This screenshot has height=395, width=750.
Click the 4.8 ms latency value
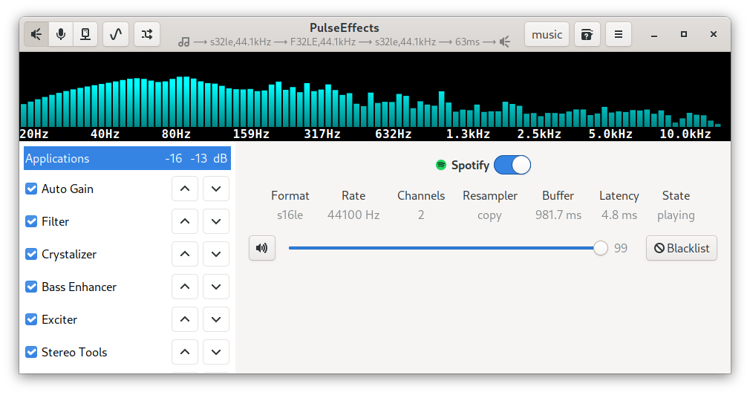pos(619,215)
